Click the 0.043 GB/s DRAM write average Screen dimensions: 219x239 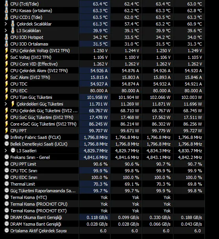point(191,224)
